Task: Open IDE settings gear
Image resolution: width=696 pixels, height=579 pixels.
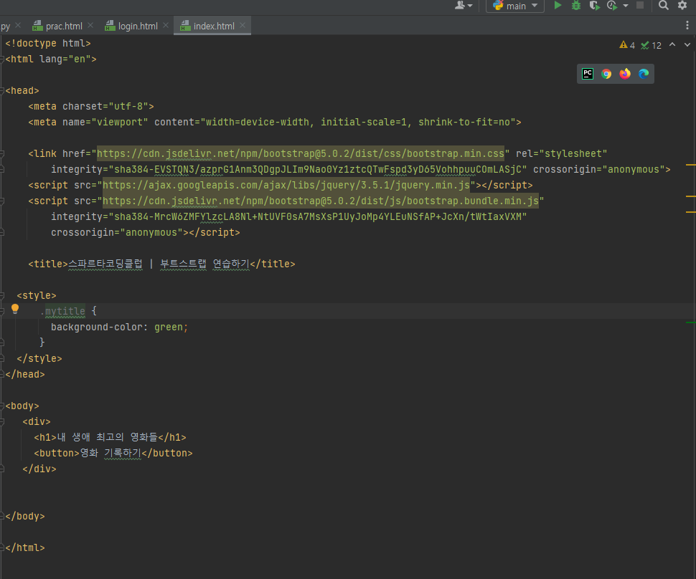Action: pos(682,5)
